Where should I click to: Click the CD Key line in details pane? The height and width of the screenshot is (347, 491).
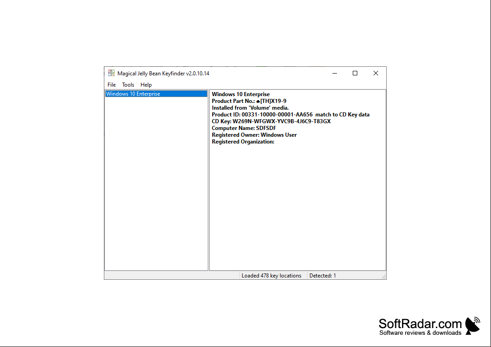click(x=271, y=121)
